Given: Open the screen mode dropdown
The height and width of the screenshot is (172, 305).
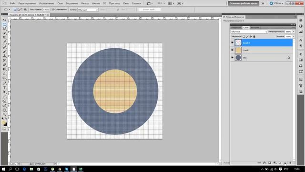Looking at the screenshot, I should tap(180, 3).
